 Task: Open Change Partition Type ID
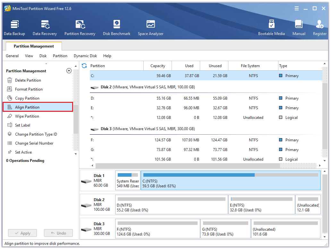coord(36,134)
